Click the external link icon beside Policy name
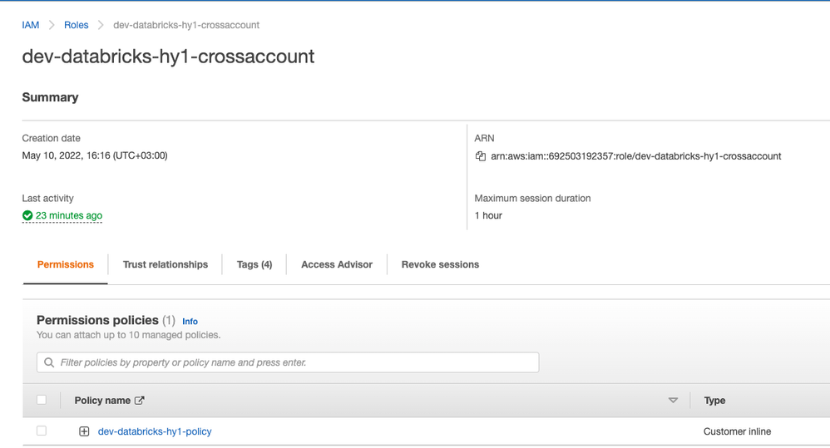The height and width of the screenshot is (448, 830). [x=140, y=401]
